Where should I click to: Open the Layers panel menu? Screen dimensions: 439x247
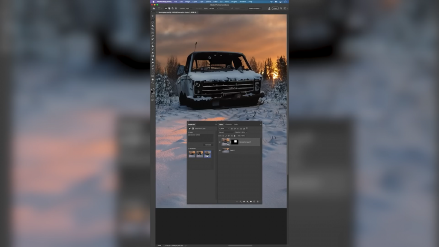(261, 124)
